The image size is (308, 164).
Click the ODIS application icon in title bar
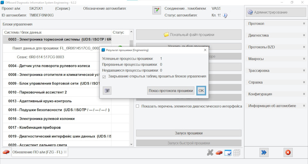tap(2, 3)
